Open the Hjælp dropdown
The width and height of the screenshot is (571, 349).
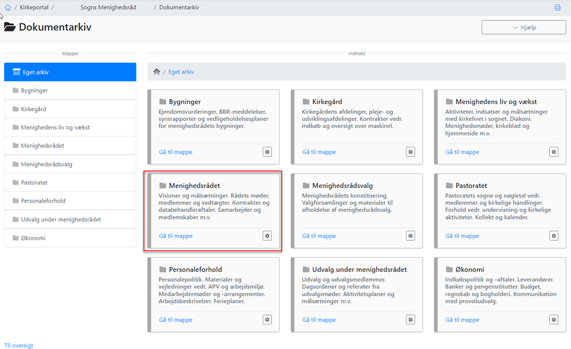pos(524,27)
